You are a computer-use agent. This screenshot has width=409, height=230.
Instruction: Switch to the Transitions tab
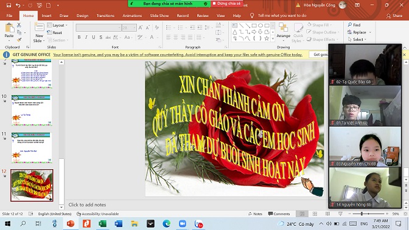click(x=105, y=16)
